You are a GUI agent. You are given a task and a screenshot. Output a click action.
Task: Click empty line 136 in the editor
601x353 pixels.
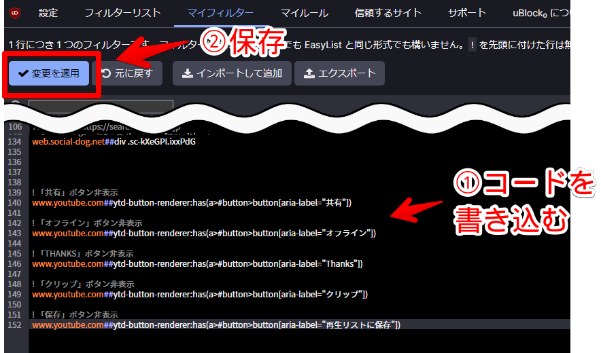click(299, 162)
